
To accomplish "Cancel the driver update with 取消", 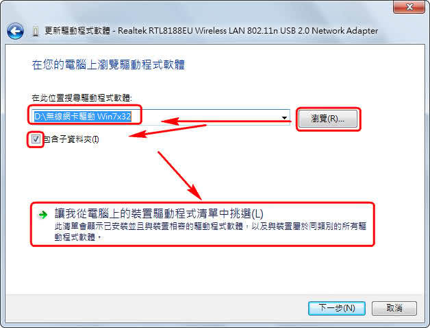I will point(394,308).
